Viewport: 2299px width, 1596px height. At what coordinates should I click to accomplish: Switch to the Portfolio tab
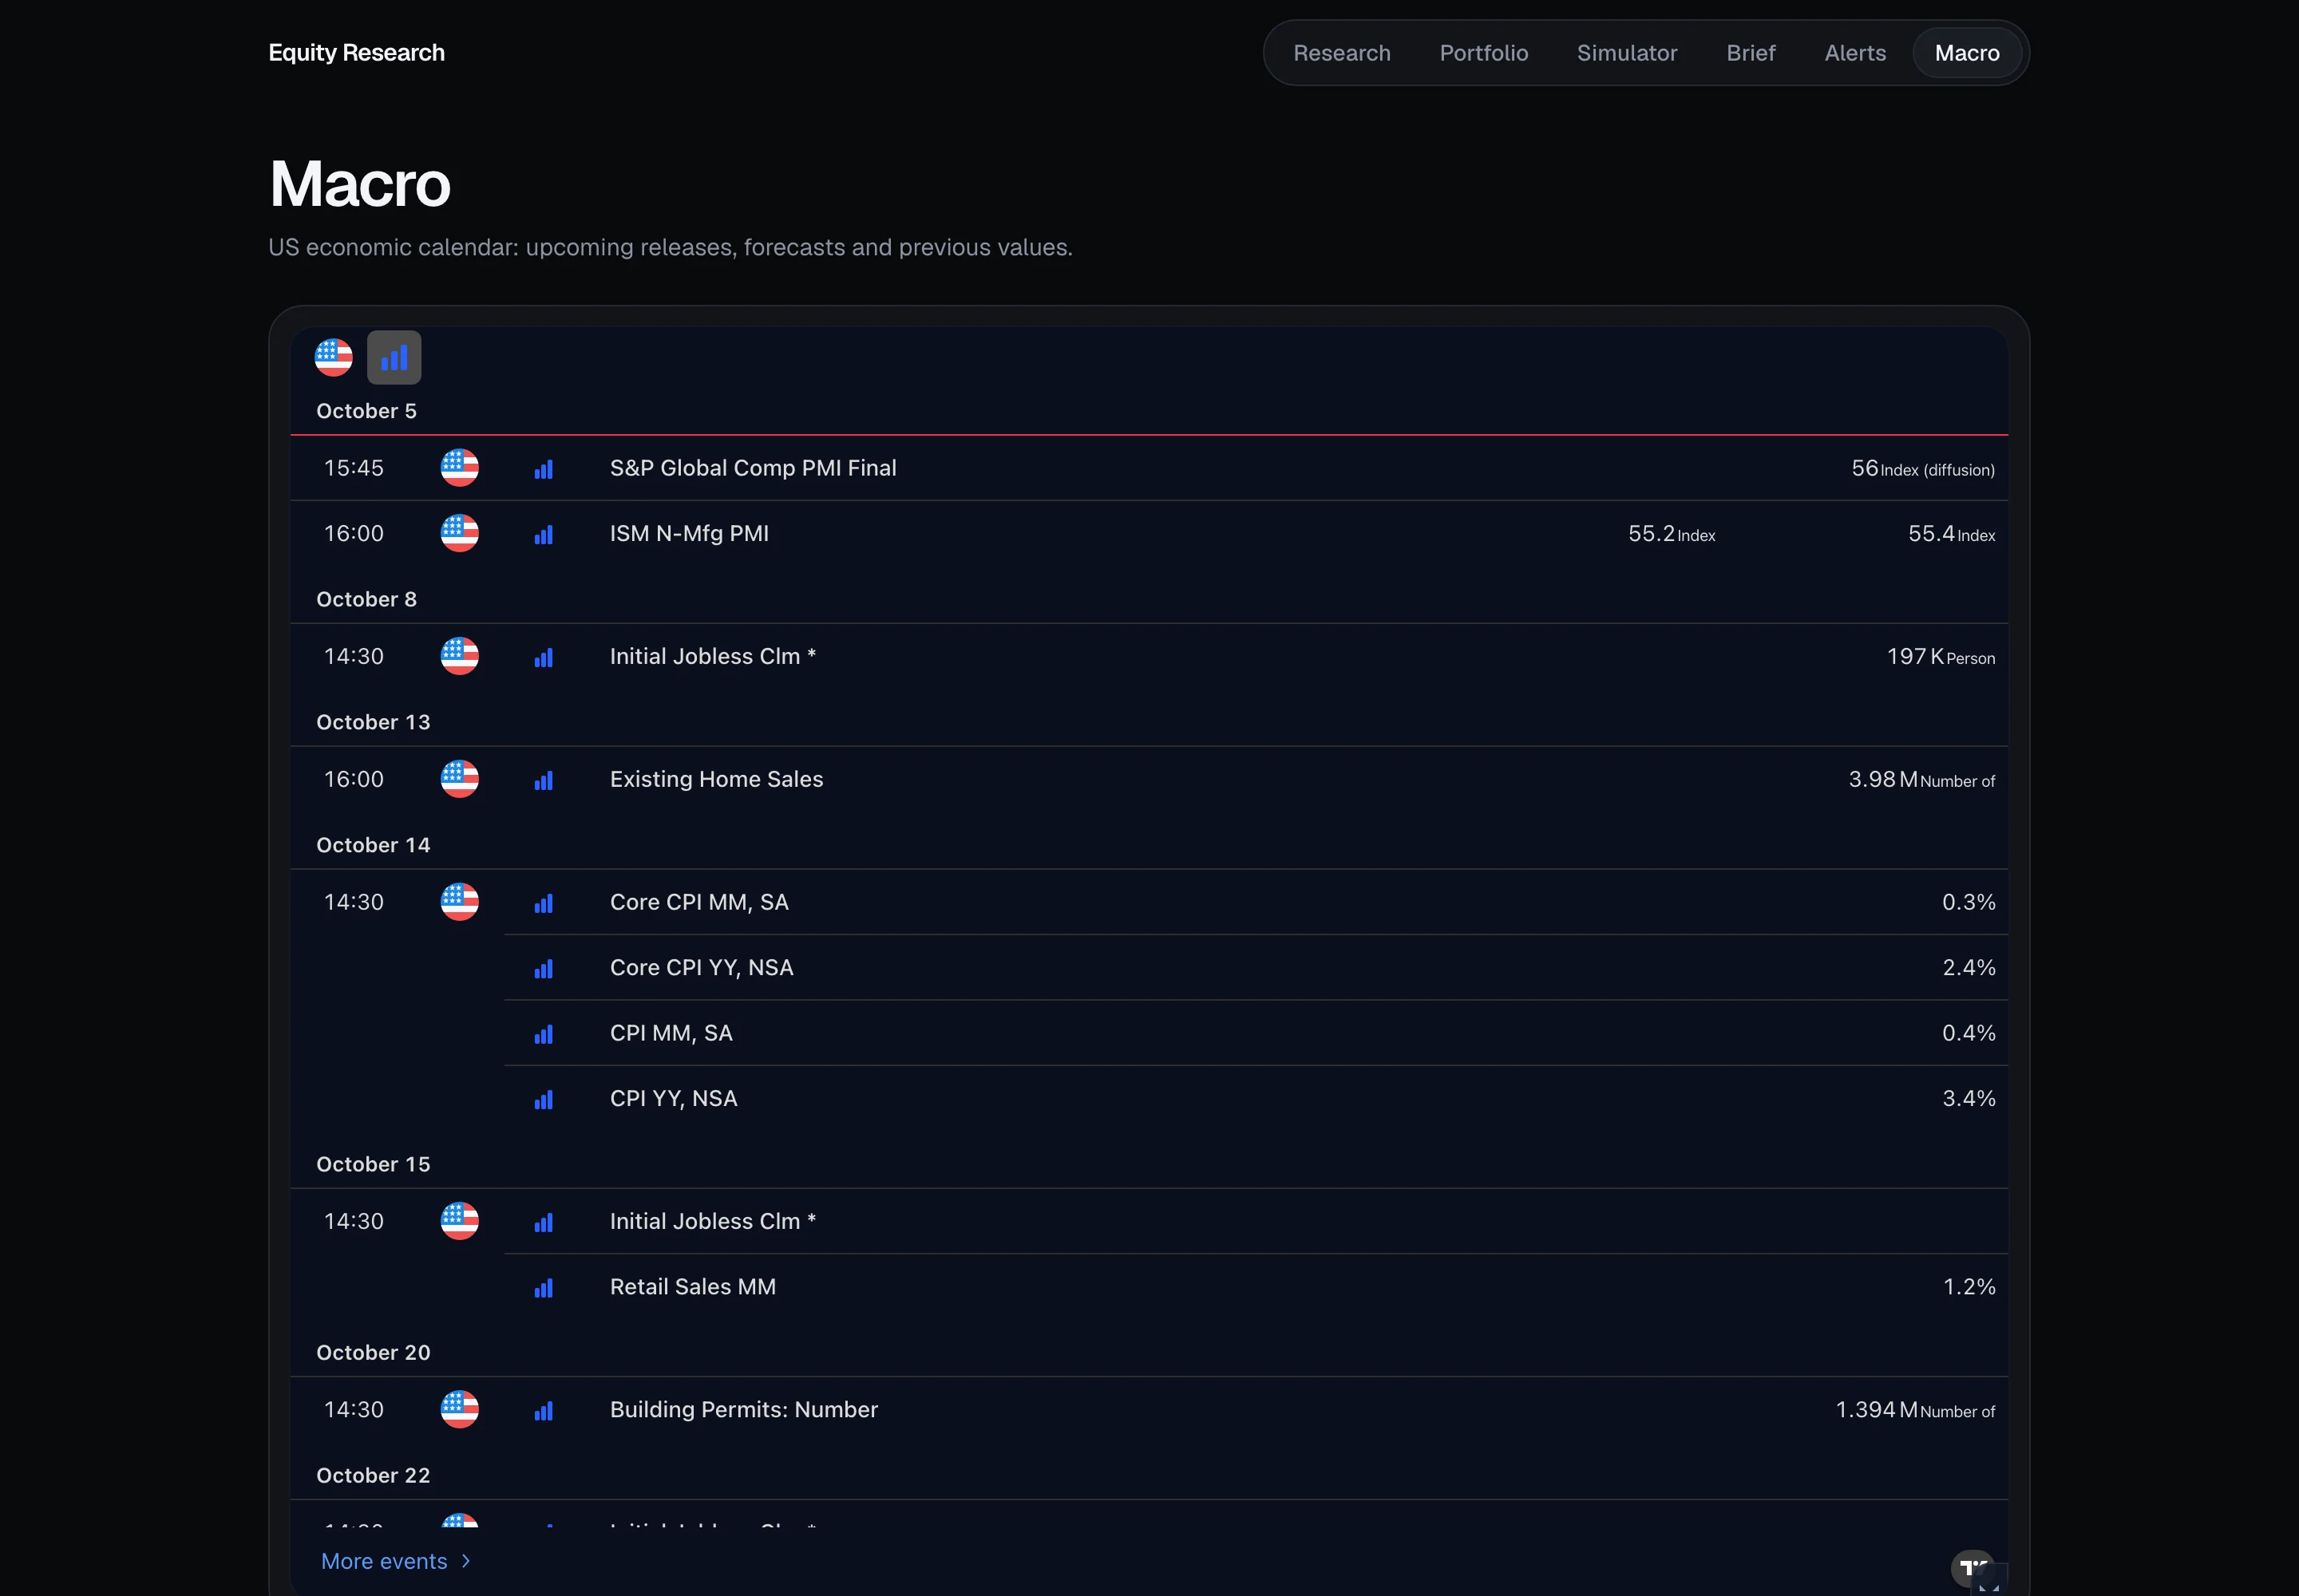tap(1484, 53)
